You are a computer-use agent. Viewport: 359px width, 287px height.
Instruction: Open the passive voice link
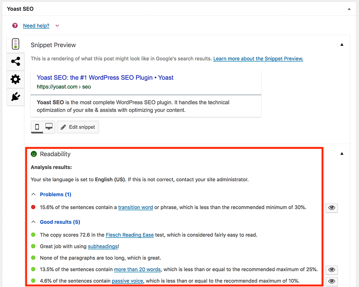click(x=127, y=281)
